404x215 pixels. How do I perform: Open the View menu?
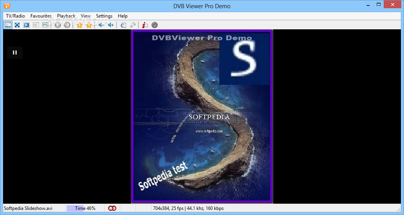85,16
